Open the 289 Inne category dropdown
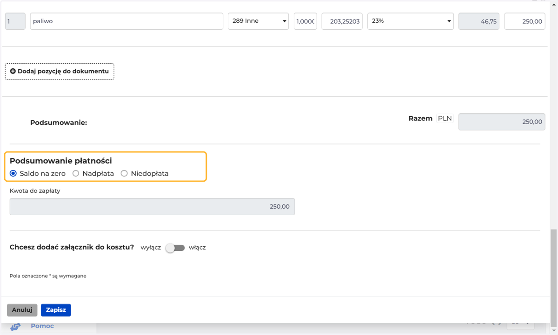 [259, 21]
